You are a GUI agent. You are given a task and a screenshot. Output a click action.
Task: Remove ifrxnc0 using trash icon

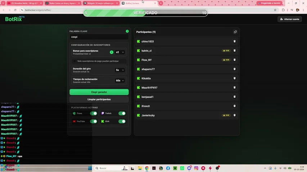(234, 106)
